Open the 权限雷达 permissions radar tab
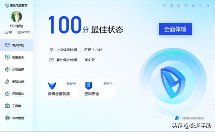This screenshot has height=132, width=215. 16,94
